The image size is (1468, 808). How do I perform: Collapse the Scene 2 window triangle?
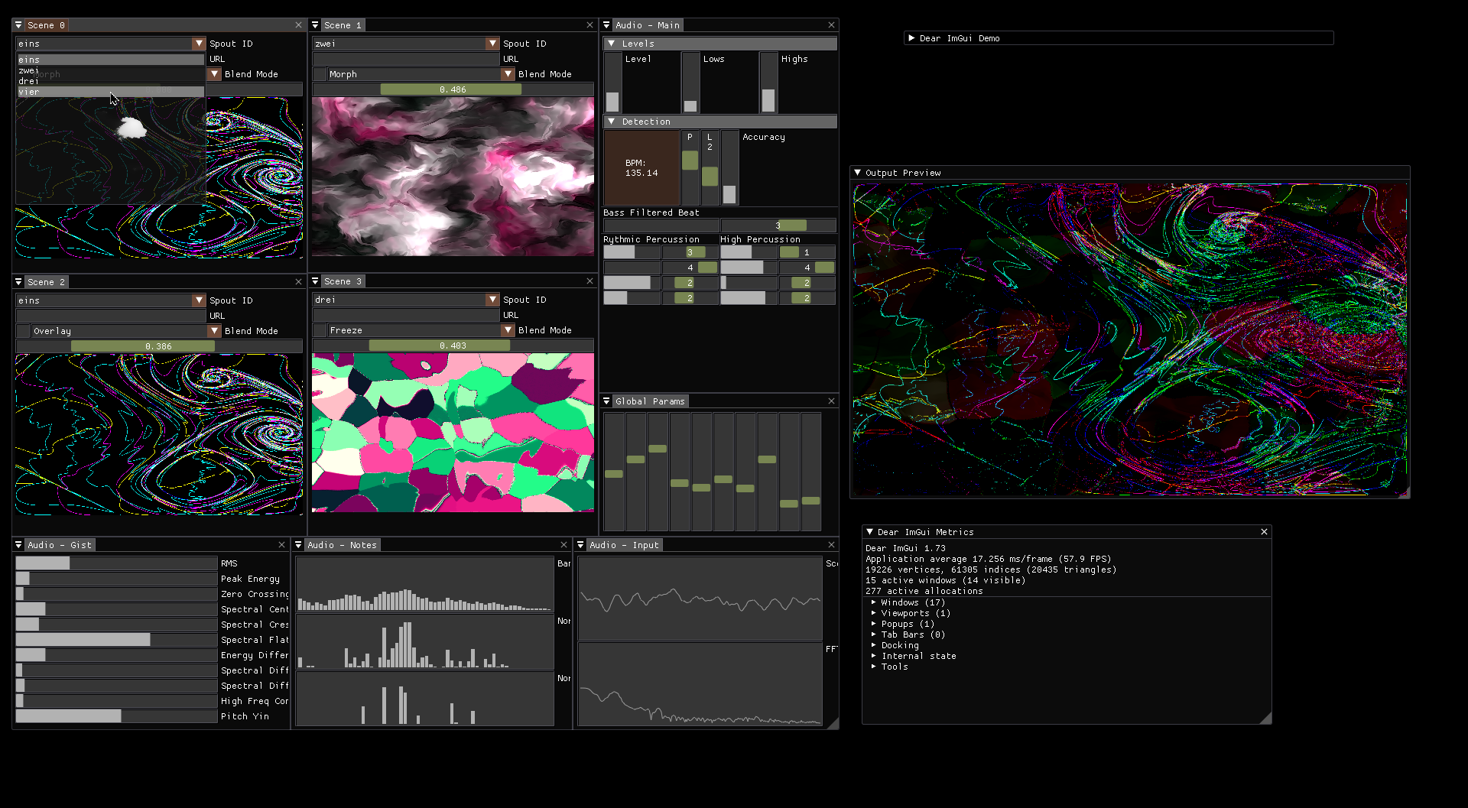pyautogui.click(x=18, y=282)
